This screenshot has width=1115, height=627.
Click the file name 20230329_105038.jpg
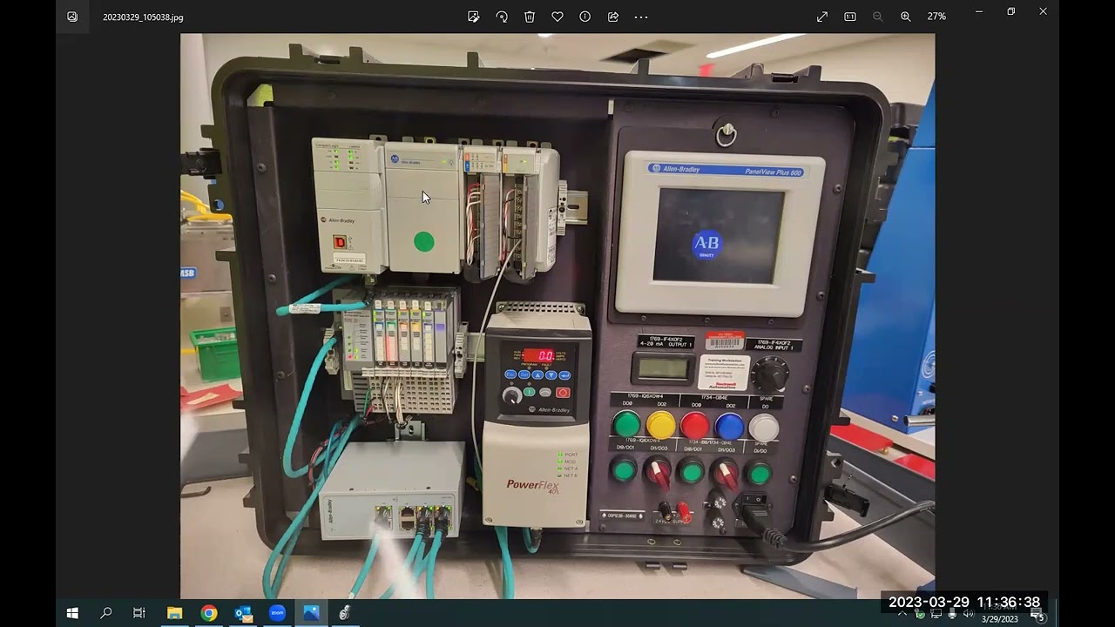[x=143, y=17]
